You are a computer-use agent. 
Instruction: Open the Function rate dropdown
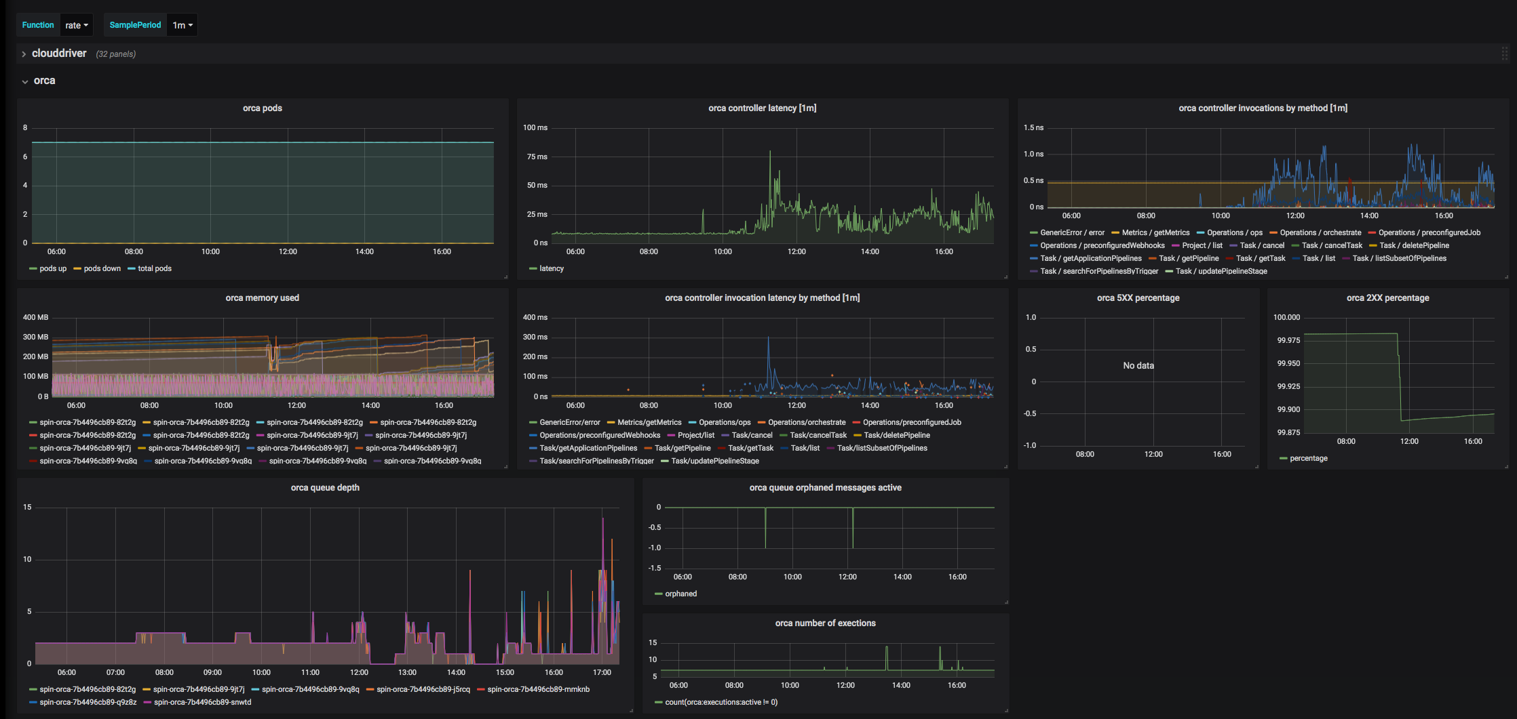tap(77, 25)
